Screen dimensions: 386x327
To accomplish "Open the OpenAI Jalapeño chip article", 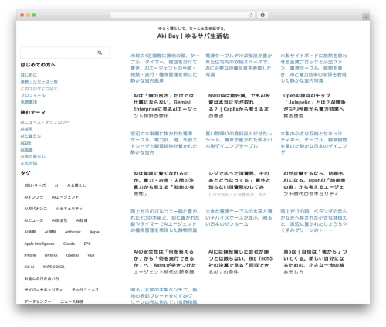I will click(x=314, y=106).
